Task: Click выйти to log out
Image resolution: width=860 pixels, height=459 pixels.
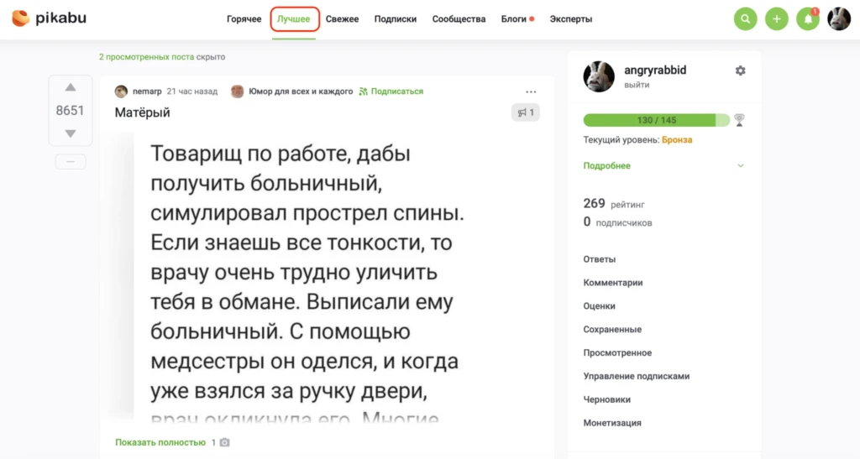Action: tap(637, 85)
